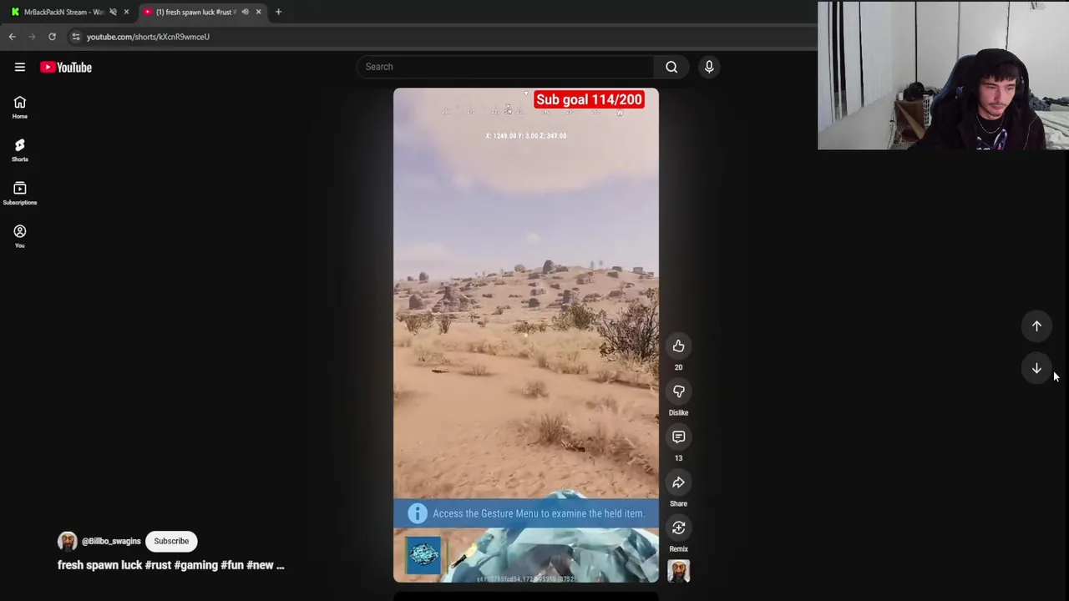
Task: Click the address bar URL
Action: pyautogui.click(x=148, y=37)
